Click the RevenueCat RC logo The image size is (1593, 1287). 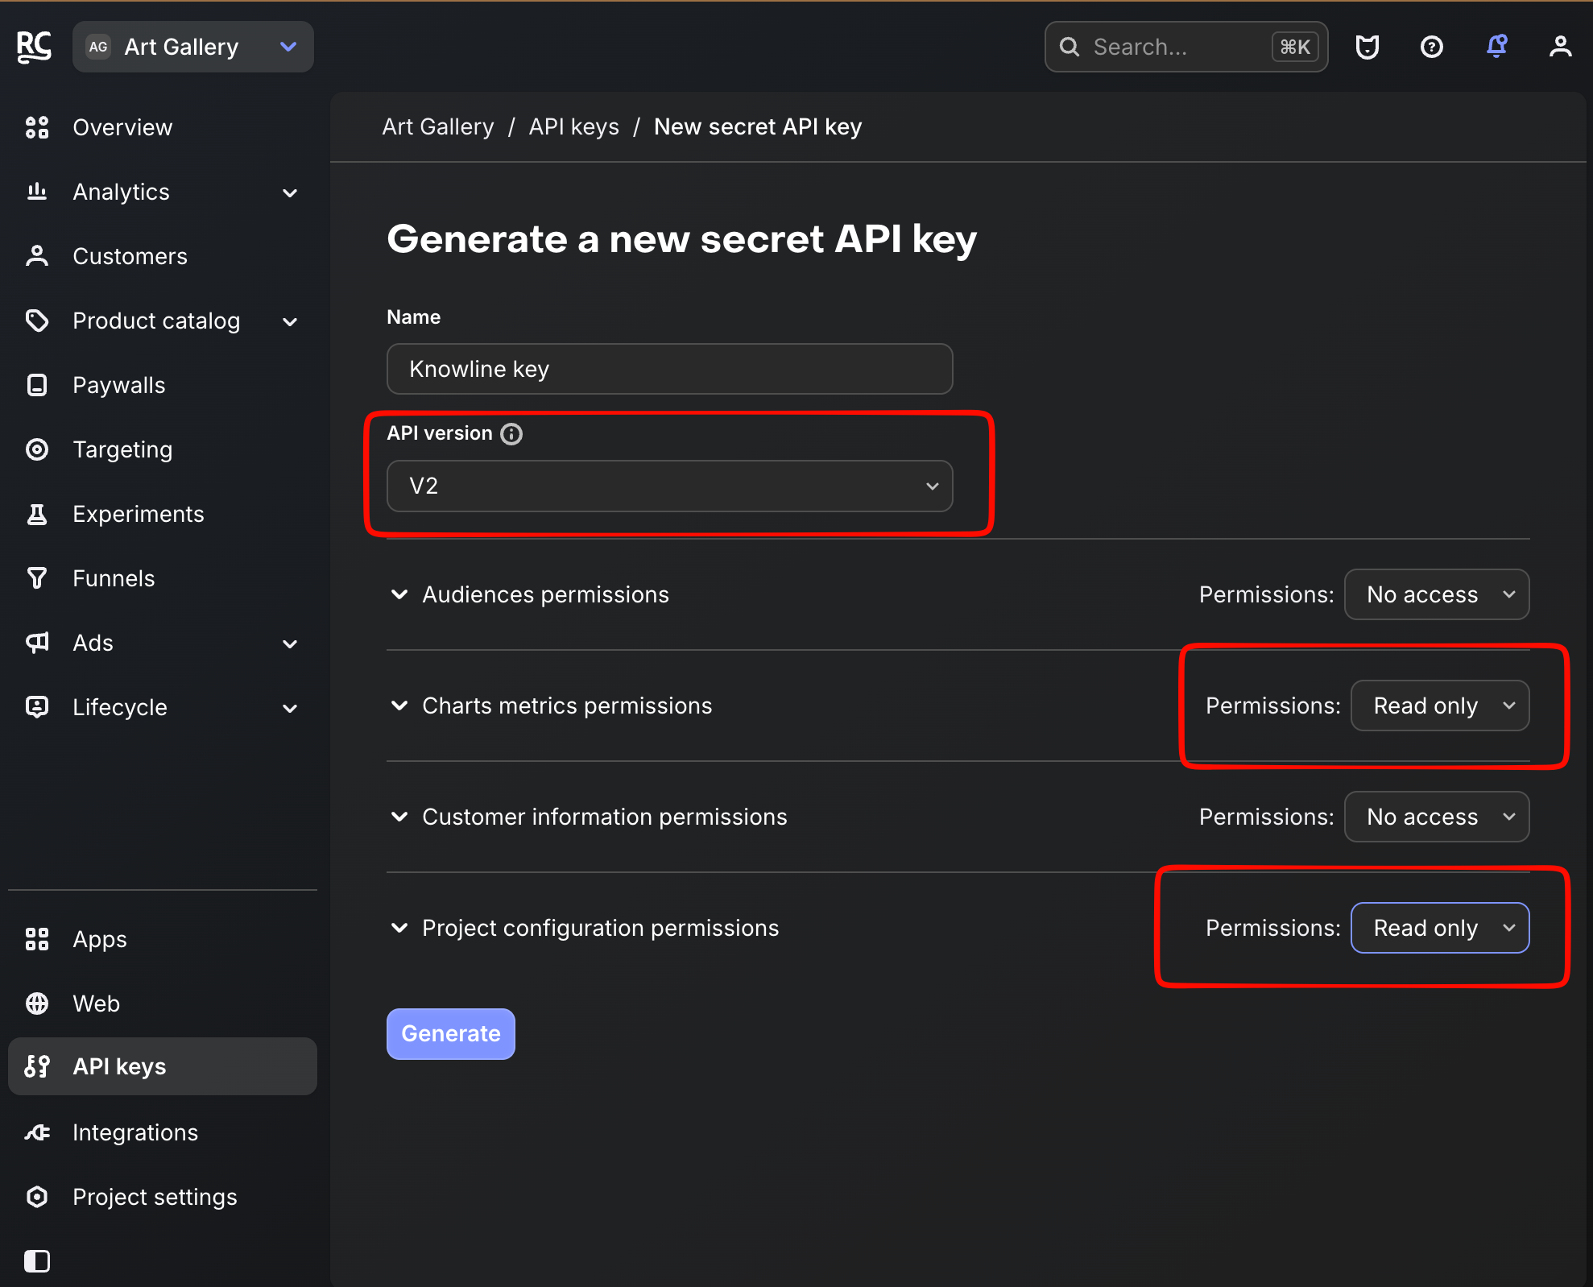[x=34, y=47]
